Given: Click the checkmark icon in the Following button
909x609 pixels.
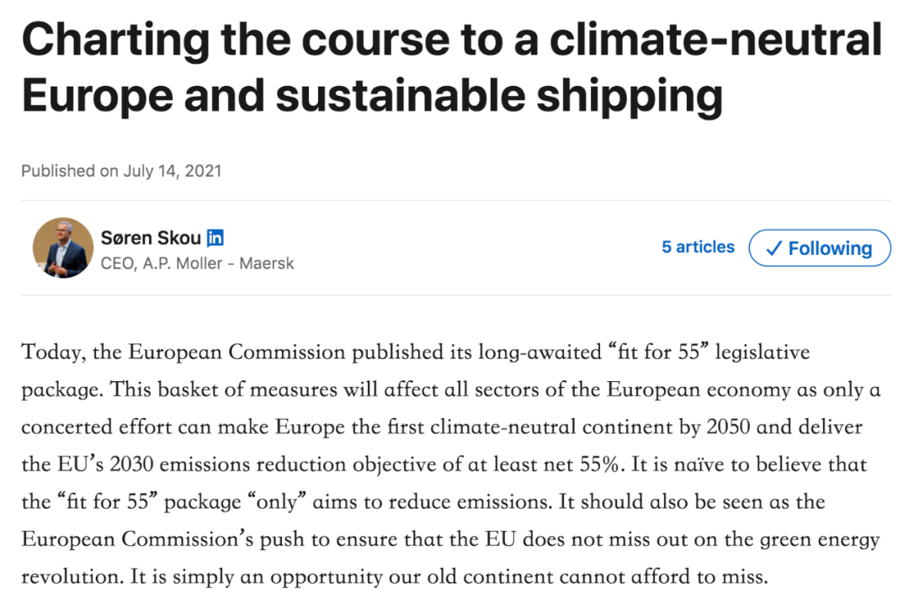Looking at the screenshot, I should point(774,248).
